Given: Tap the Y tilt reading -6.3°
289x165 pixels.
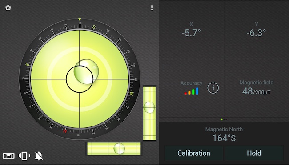Looking at the screenshot, I should point(257,33).
